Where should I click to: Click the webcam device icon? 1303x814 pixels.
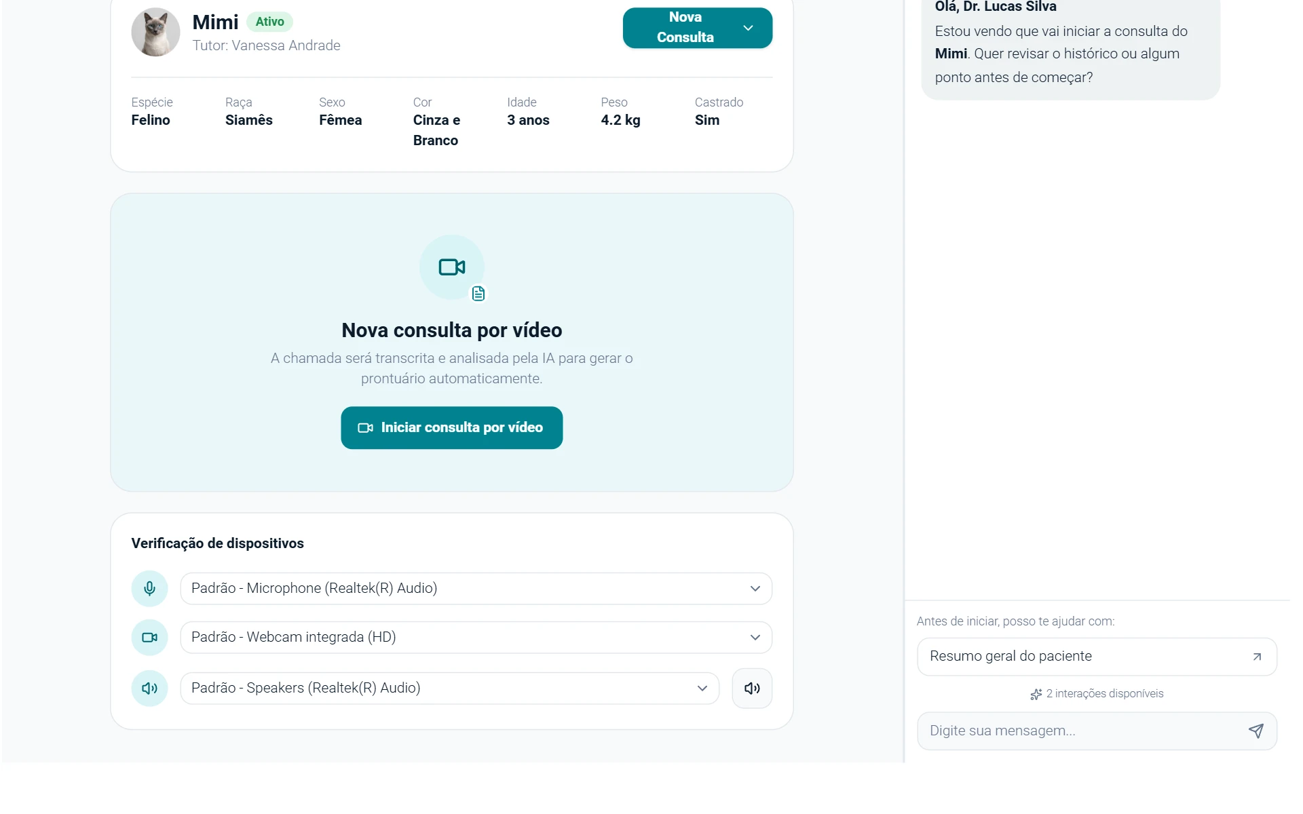(x=149, y=638)
